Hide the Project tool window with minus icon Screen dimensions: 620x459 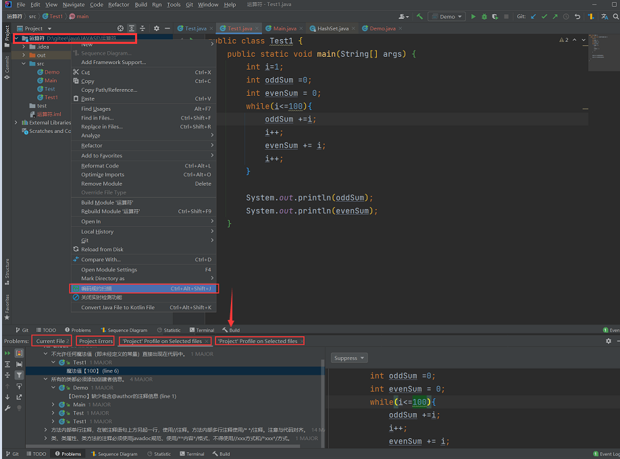click(167, 28)
